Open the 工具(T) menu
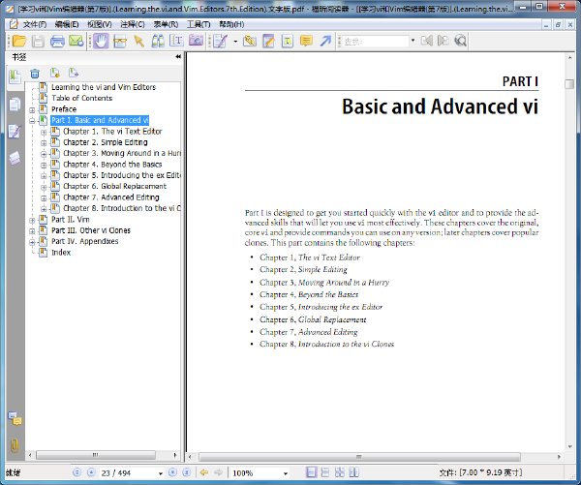 coord(199,24)
